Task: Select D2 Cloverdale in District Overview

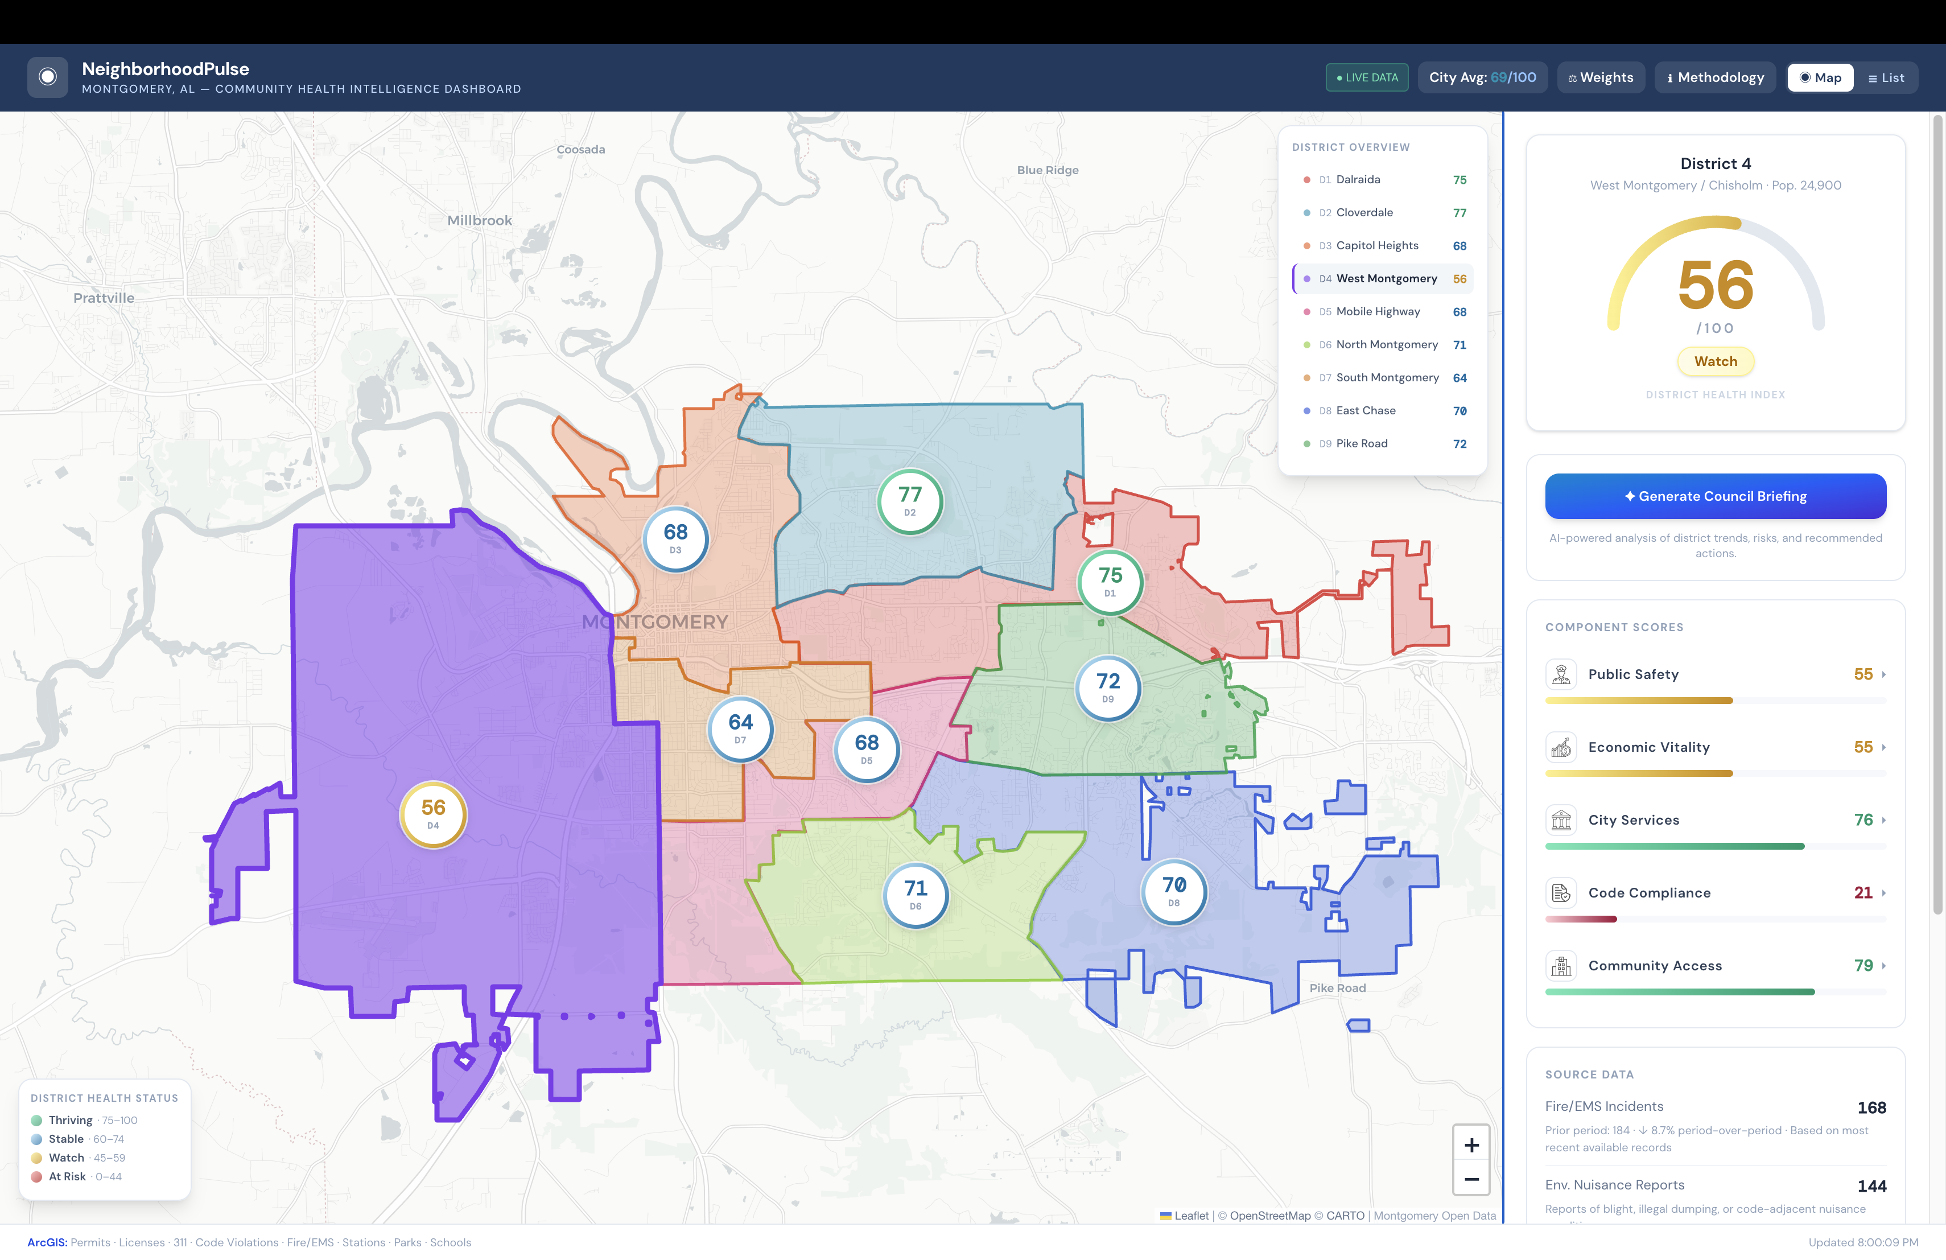Action: 1383,213
